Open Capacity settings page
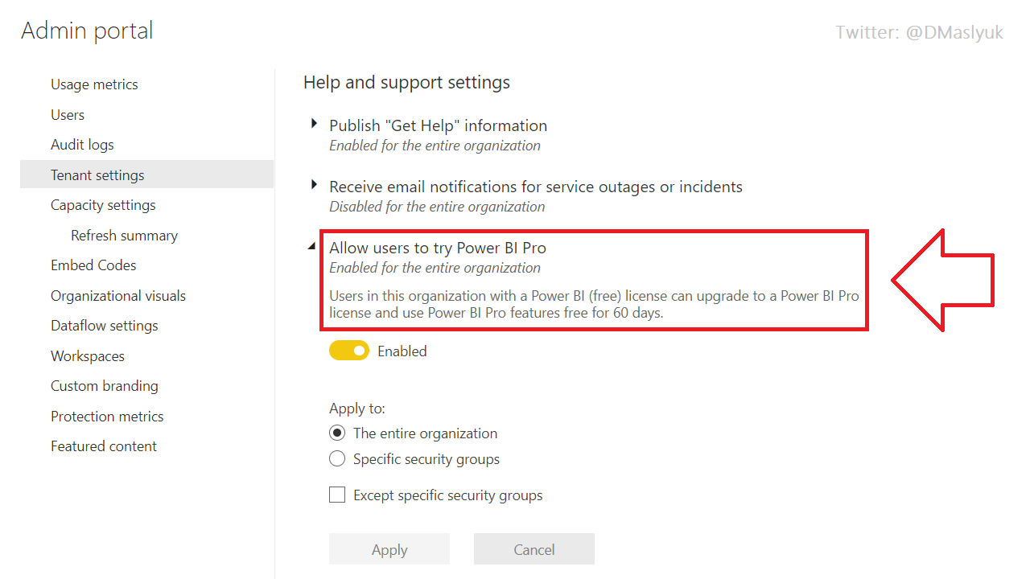The image size is (1030, 579). click(103, 205)
